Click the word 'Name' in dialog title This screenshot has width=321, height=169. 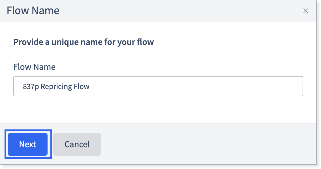pyautogui.click(x=46, y=11)
